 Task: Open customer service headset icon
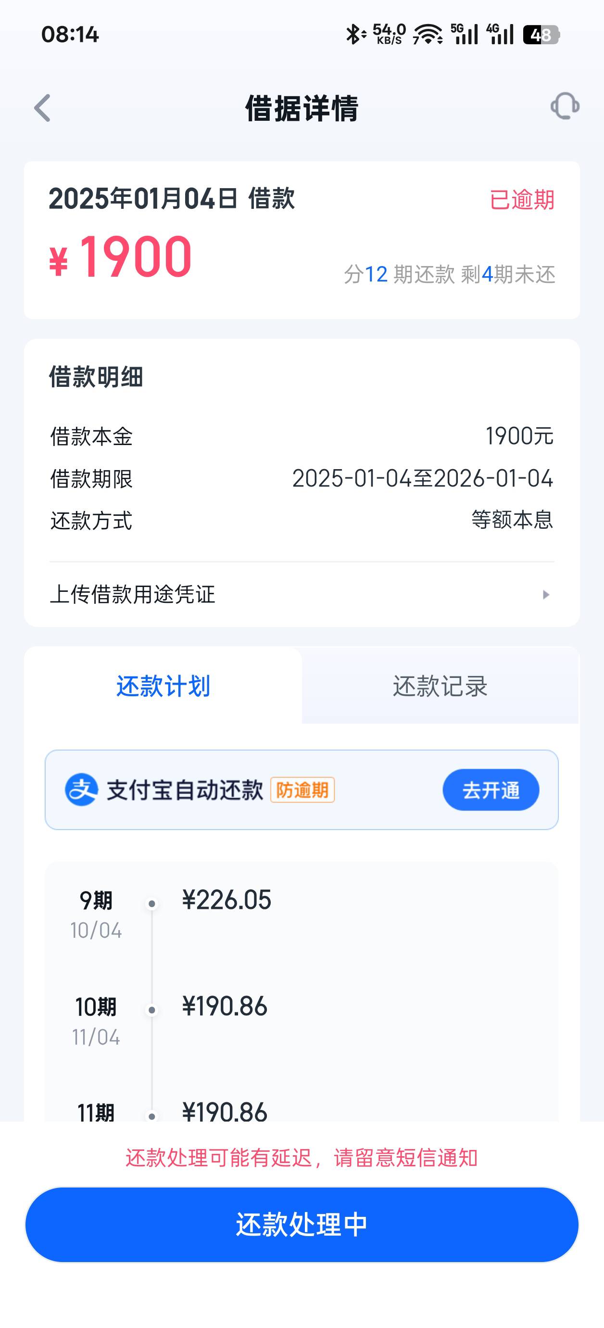click(x=565, y=106)
